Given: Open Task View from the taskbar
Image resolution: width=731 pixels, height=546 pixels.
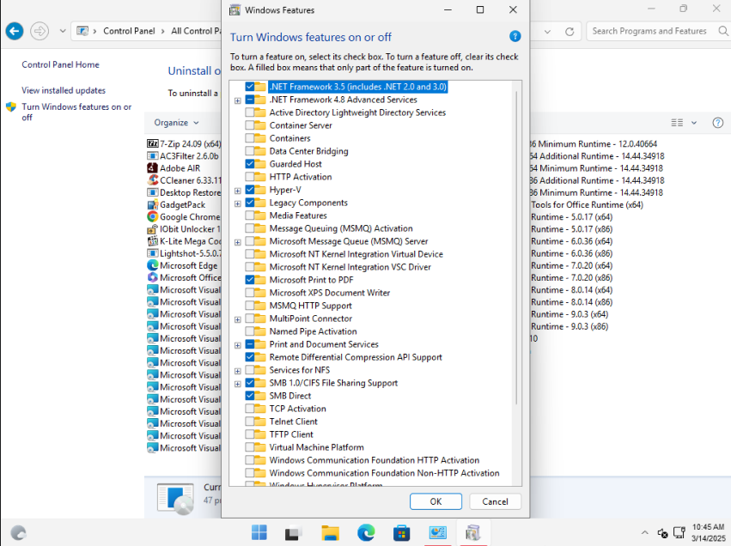Looking at the screenshot, I should (x=294, y=532).
